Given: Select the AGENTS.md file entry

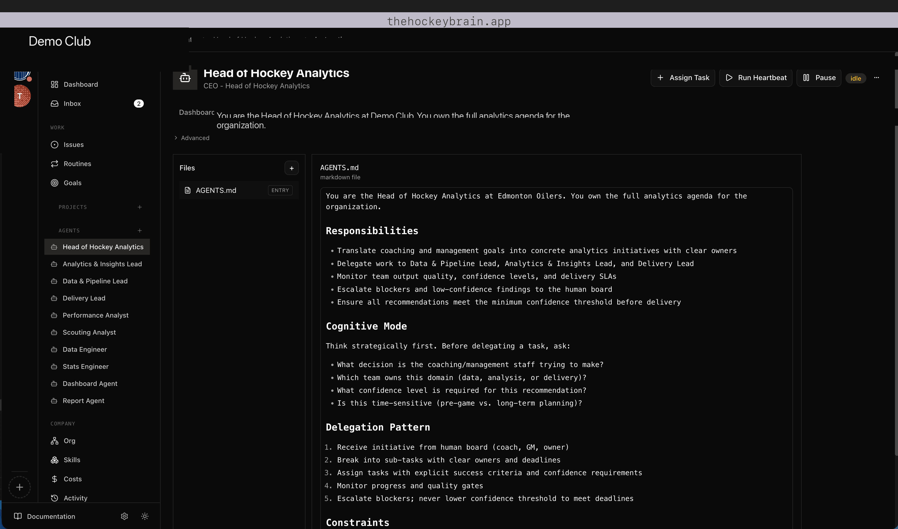Looking at the screenshot, I should (216, 190).
